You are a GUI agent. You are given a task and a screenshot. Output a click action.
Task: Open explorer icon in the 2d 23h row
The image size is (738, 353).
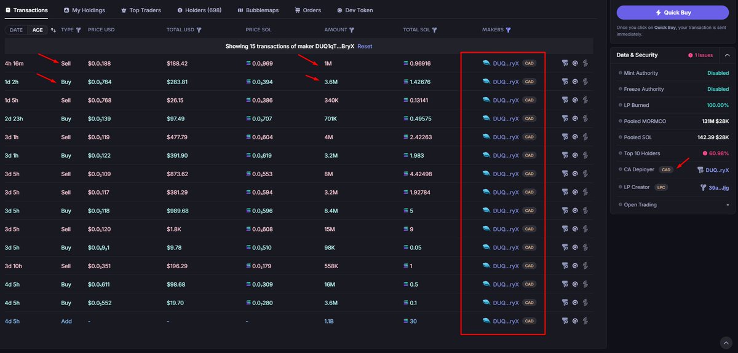pyautogui.click(x=585, y=118)
